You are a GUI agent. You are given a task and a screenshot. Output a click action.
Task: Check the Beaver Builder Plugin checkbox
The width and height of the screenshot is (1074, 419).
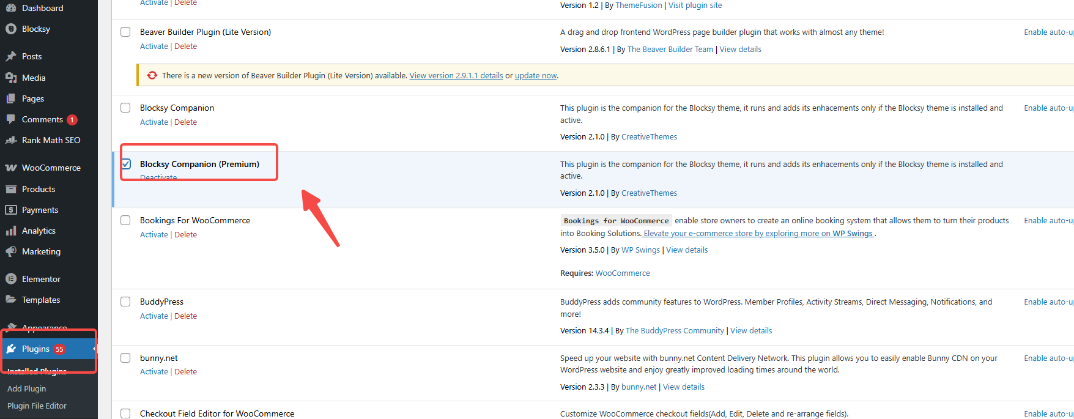pos(125,32)
